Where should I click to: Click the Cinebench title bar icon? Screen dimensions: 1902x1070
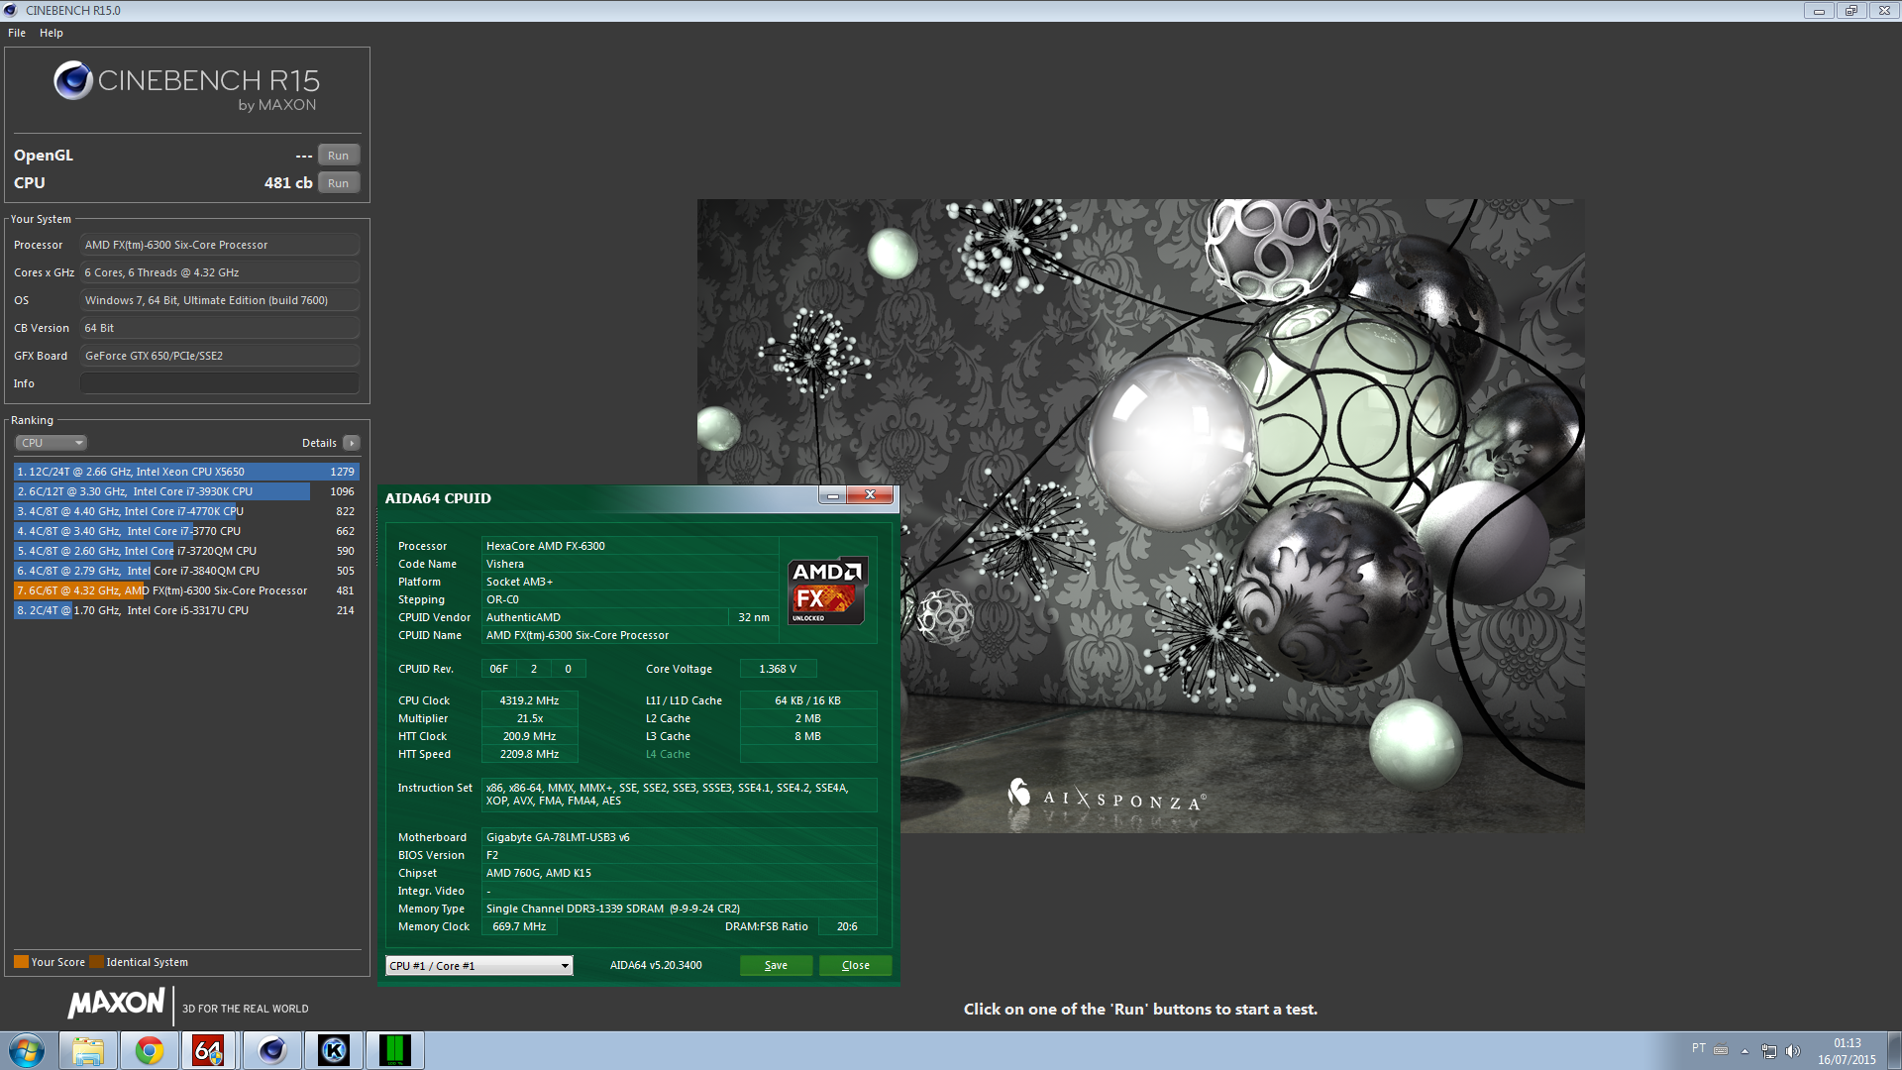[x=11, y=10]
